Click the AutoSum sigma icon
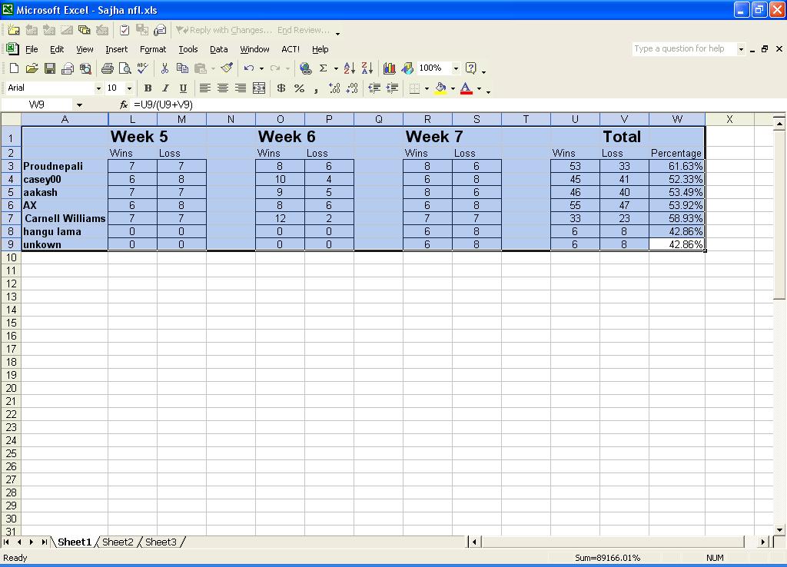Viewport: 787px width, 567px height. coord(324,68)
